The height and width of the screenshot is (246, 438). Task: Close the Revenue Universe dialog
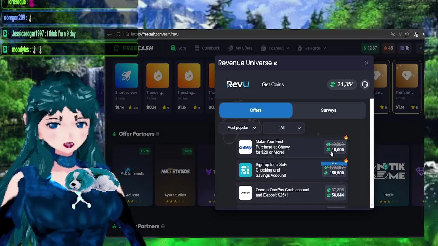(366, 63)
